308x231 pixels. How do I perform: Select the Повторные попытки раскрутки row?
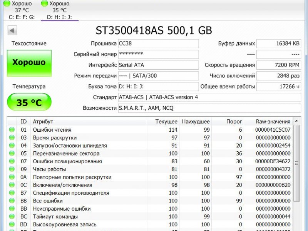(x=150, y=177)
